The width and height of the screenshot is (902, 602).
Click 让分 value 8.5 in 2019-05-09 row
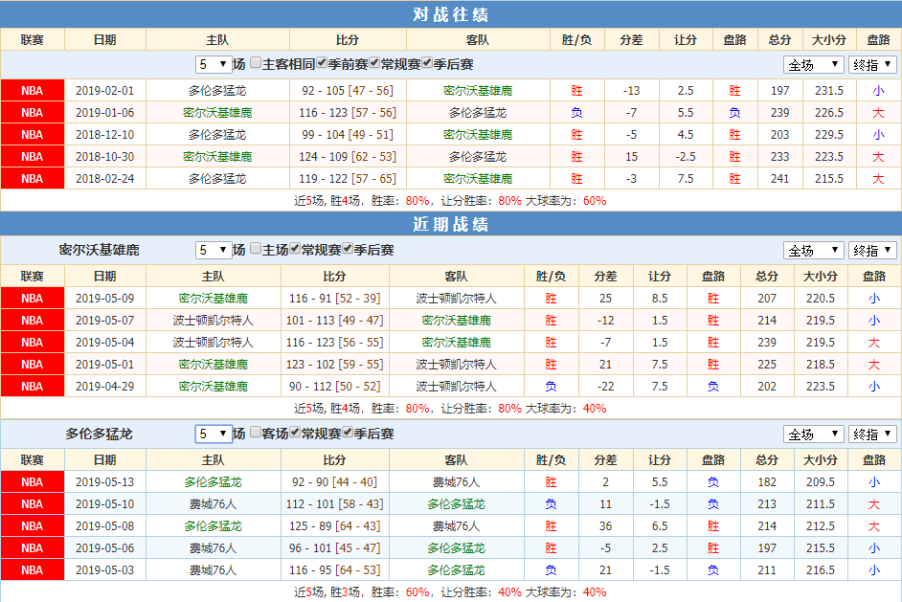[660, 299]
